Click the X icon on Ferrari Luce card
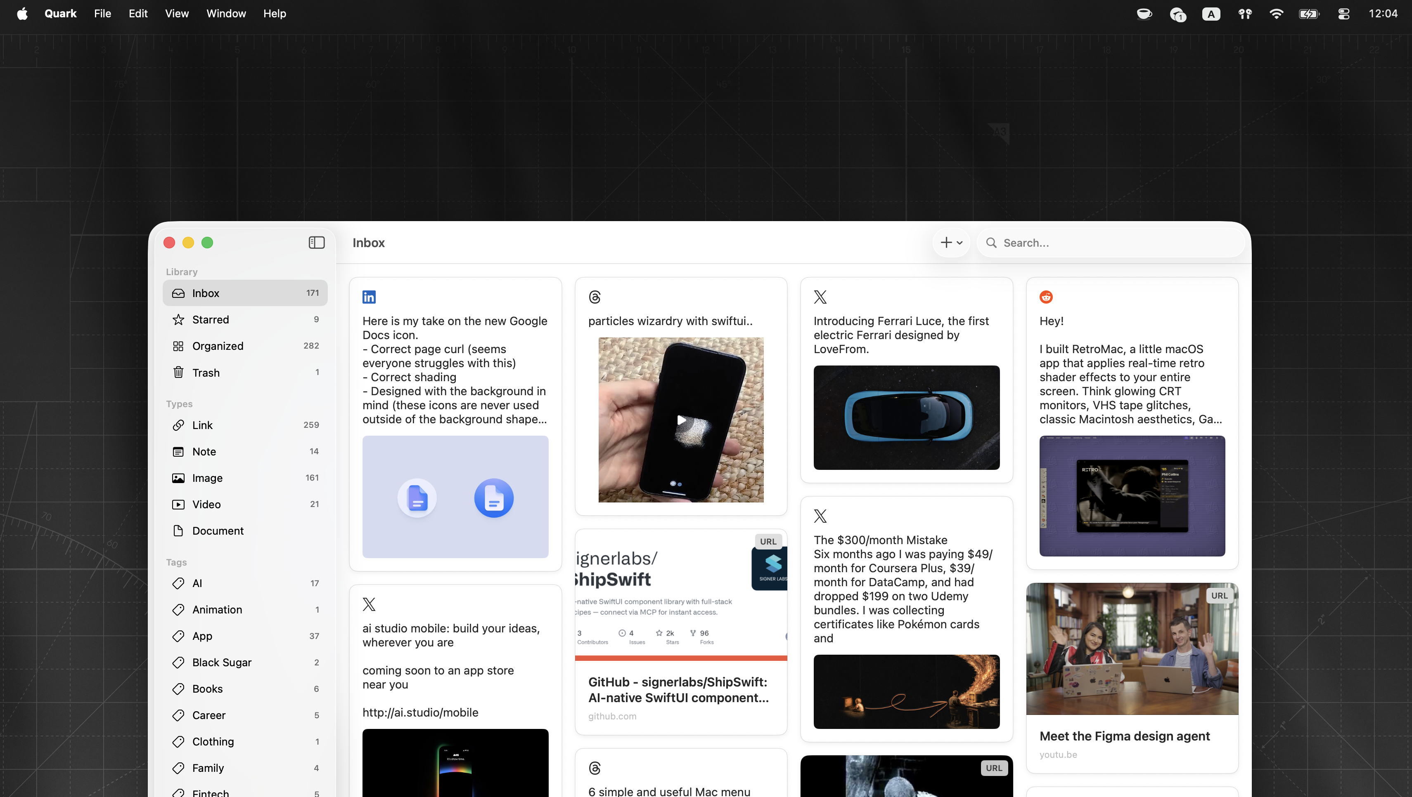This screenshot has height=797, width=1412. click(x=820, y=297)
